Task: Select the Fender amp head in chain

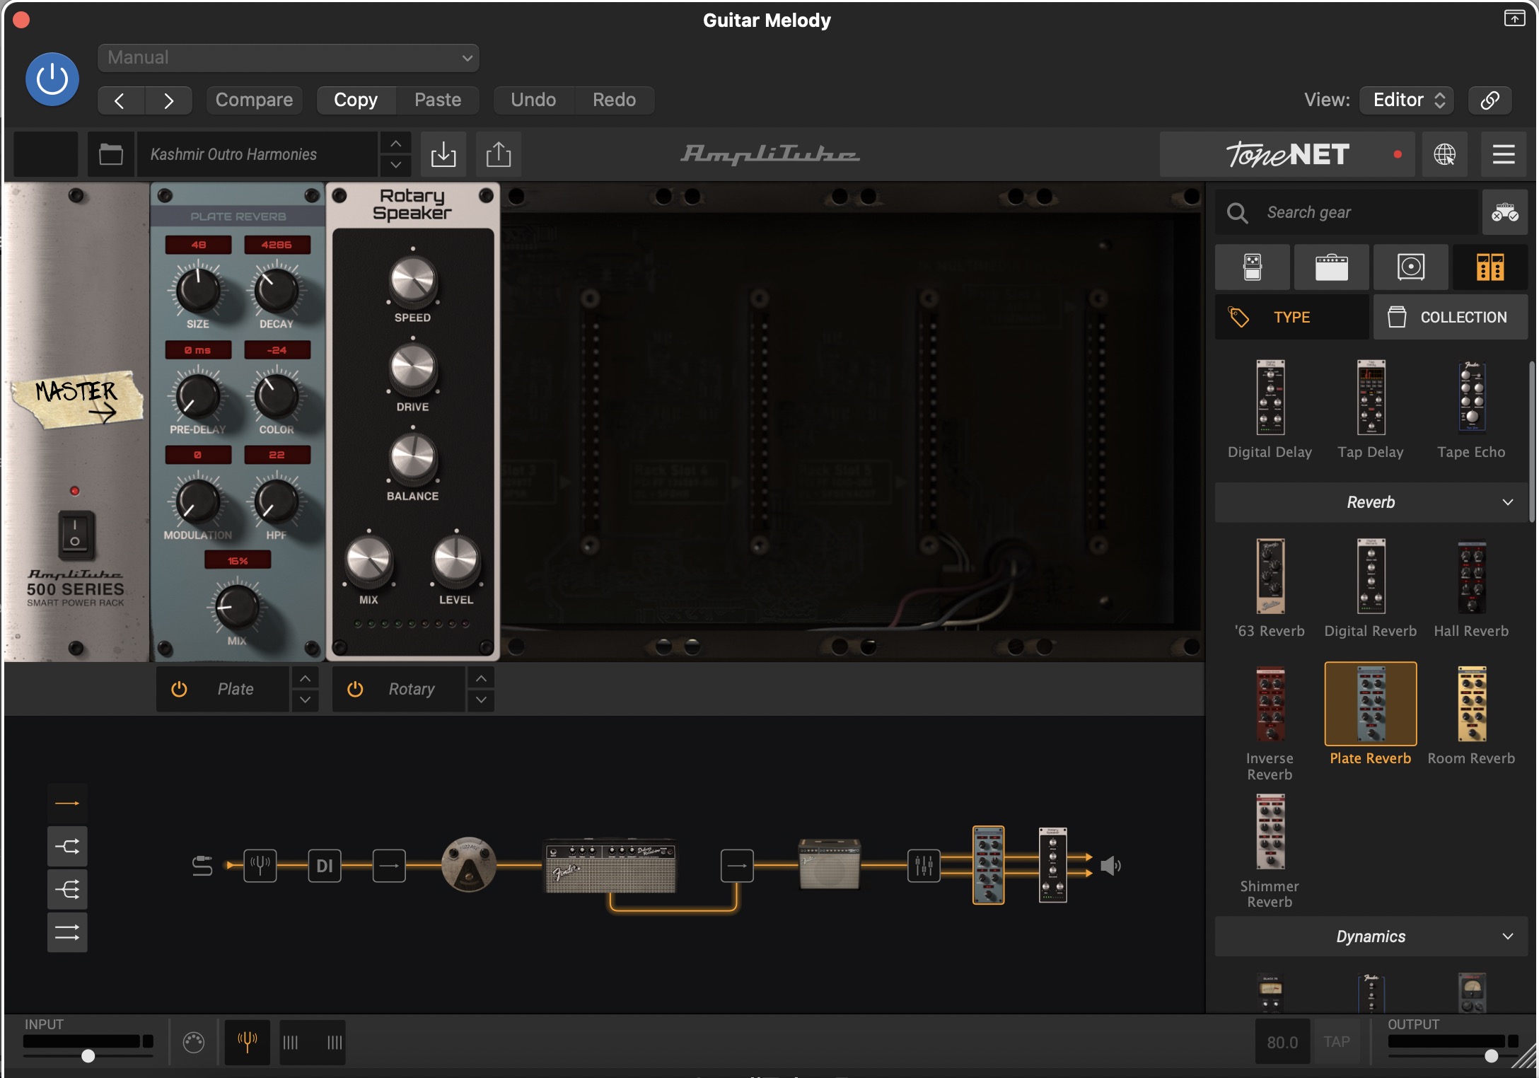Action: pyautogui.click(x=610, y=865)
